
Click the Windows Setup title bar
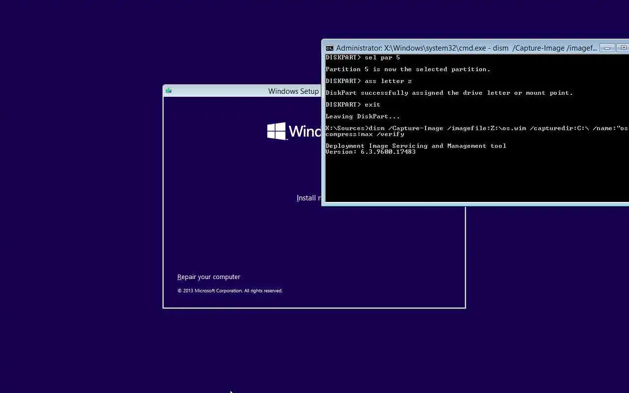click(242, 91)
